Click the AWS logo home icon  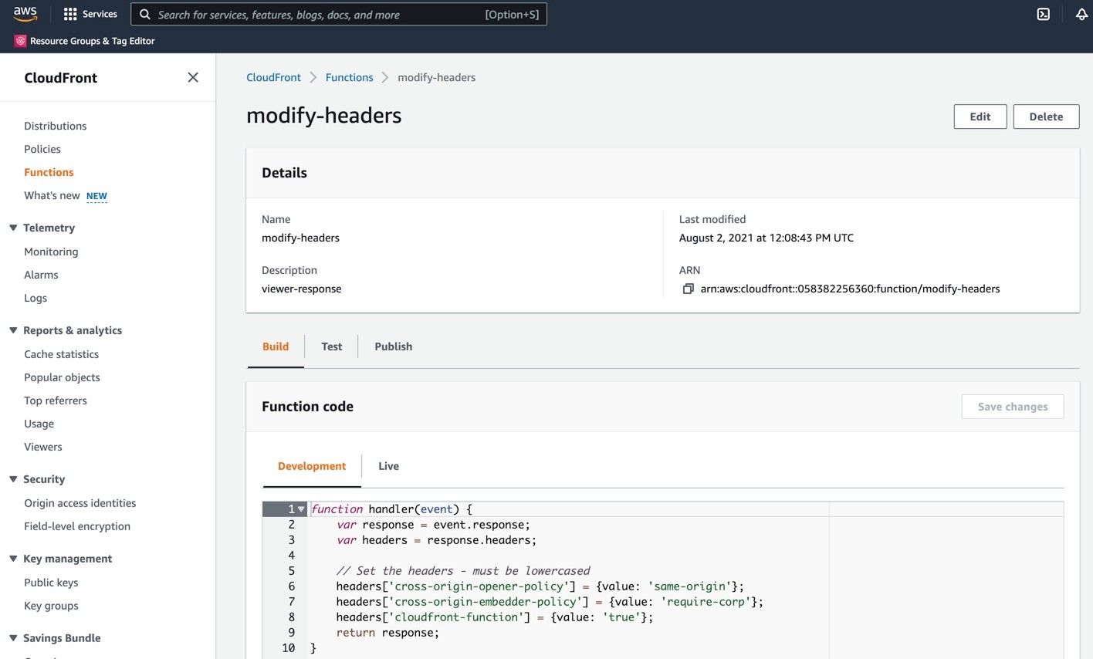pyautogui.click(x=25, y=14)
